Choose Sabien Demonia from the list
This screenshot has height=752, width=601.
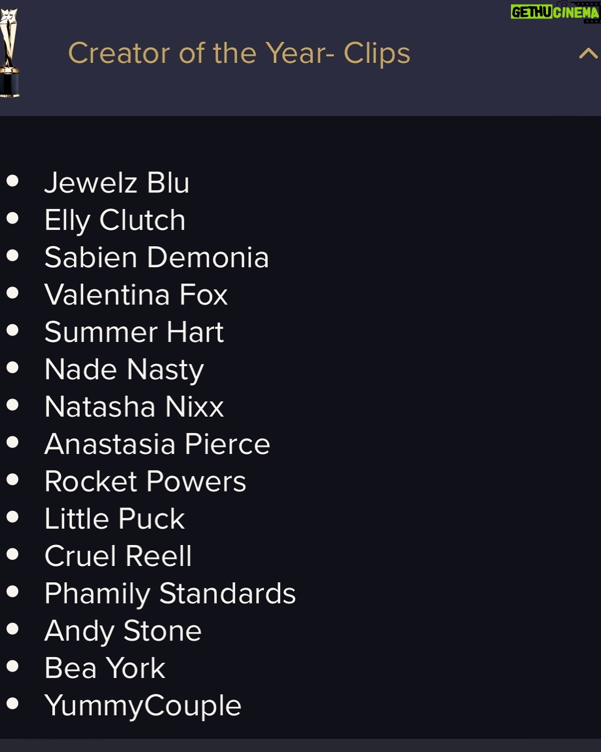click(x=157, y=257)
